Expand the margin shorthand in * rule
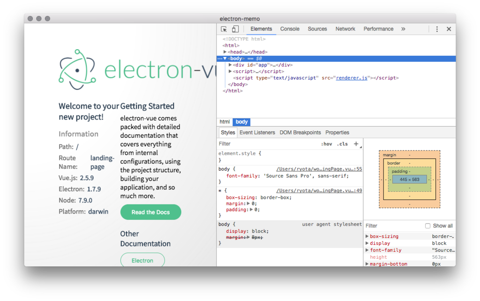Viewport: 480px width, 301px height. point(248,203)
